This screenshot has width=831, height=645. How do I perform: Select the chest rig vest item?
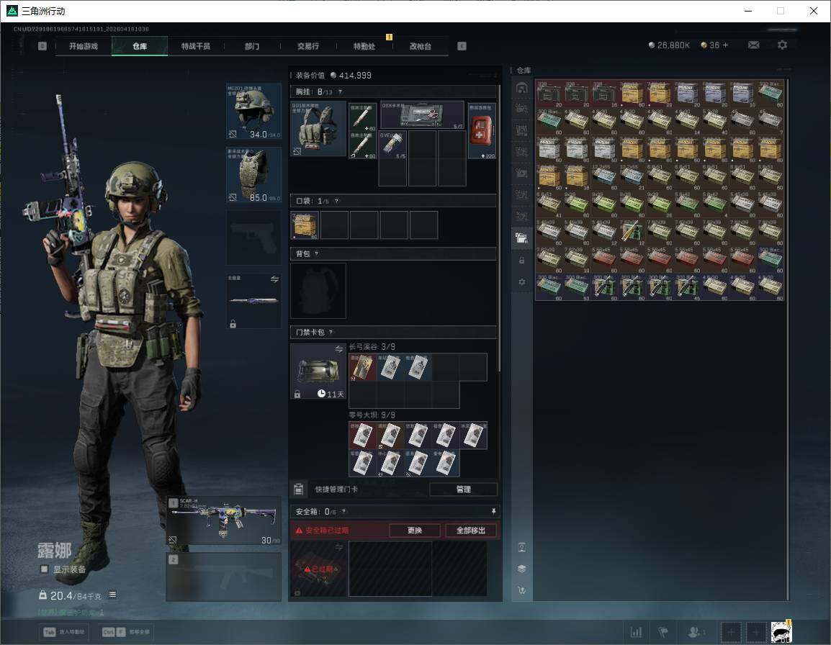(x=318, y=128)
